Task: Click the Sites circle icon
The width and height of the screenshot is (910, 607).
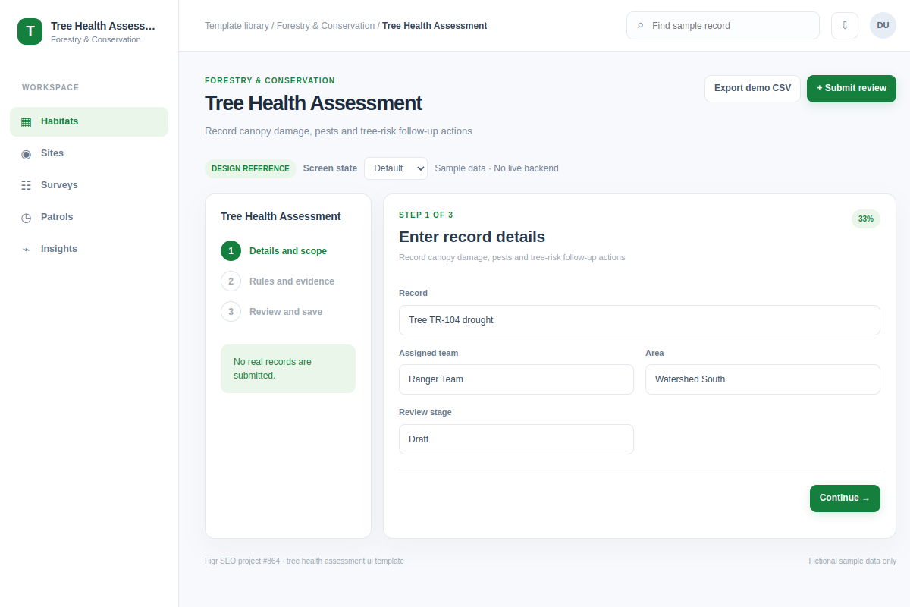Action: (x=27, y=153)
